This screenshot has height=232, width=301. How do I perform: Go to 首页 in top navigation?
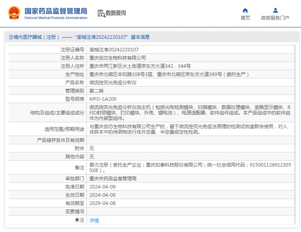pos(245,18)
